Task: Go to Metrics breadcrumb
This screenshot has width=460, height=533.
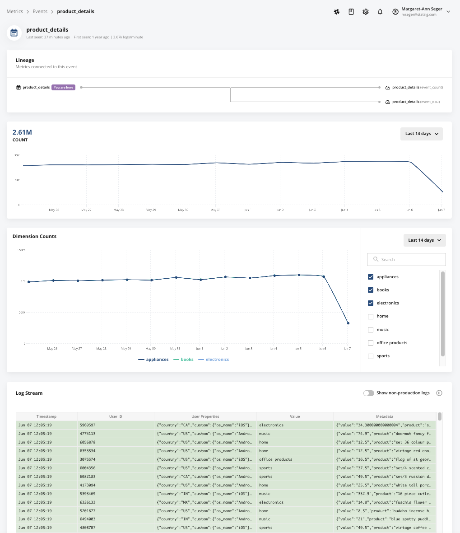Action: (x=14, y=11)
